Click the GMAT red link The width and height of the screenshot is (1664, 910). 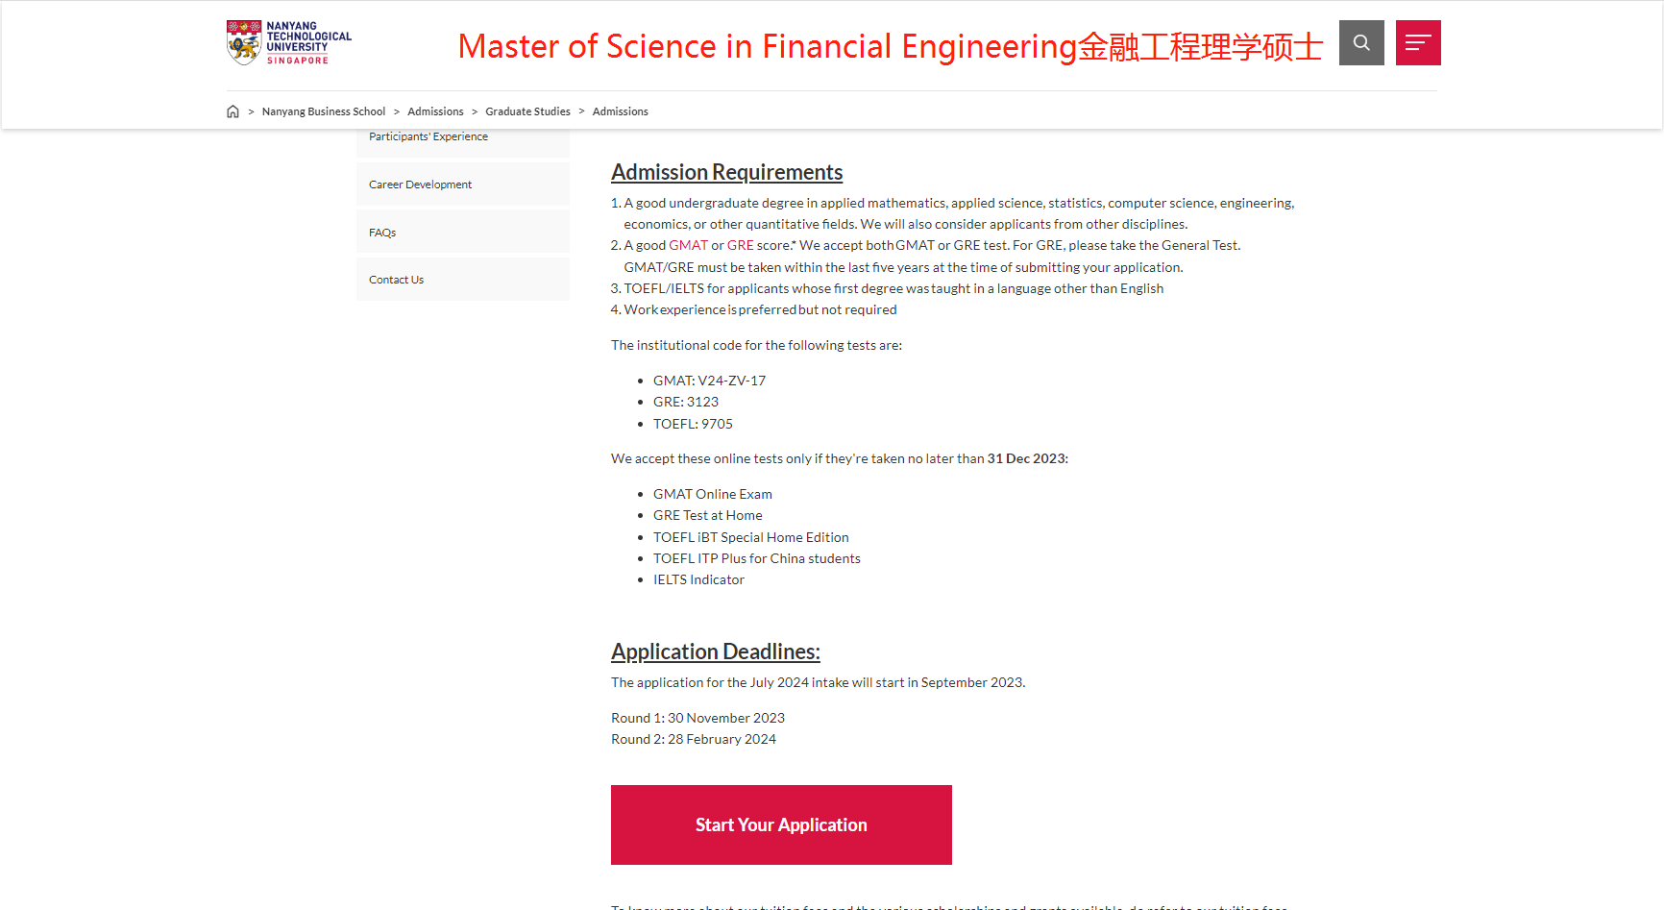pos(688,245)
